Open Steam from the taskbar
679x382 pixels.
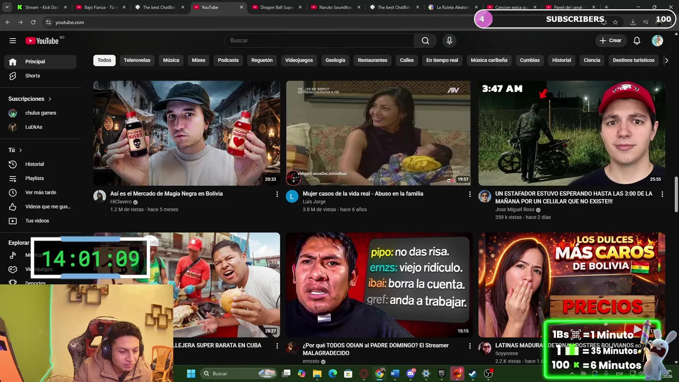(x=473, y=374)
